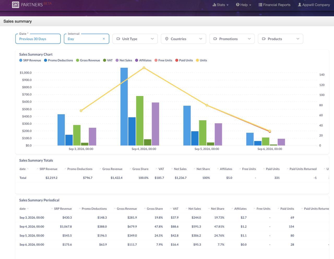Image resolution: width=334 pixels, height=259 pixels.
Task: Clear the Interval filter with X icon
Action: click(x=104, y=39)
